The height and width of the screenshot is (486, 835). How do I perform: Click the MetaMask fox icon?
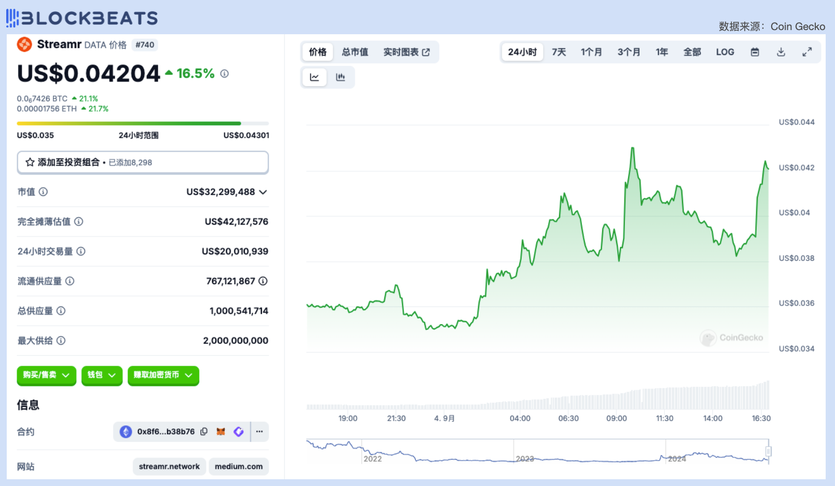click(x=221, y=432)
